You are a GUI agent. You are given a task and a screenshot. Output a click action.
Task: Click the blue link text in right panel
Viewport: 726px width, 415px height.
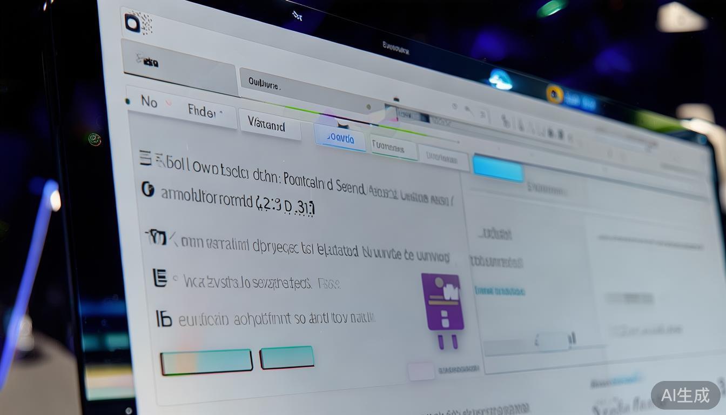pos(500,291)
